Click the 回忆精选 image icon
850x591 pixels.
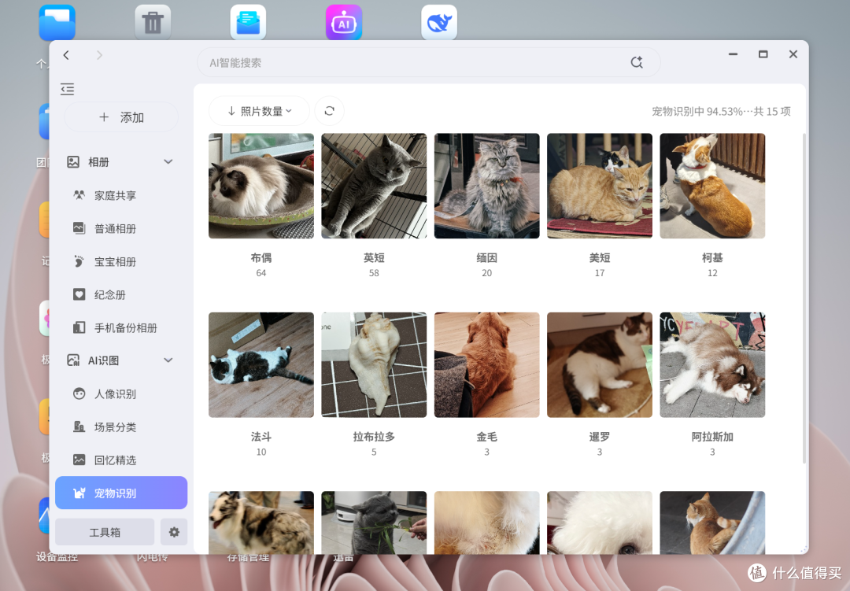pyautogui.click(x=79, y=460)
